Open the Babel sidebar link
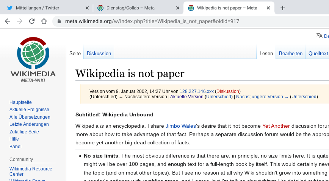This screenshot has height=181, width=329. [15, 147]
